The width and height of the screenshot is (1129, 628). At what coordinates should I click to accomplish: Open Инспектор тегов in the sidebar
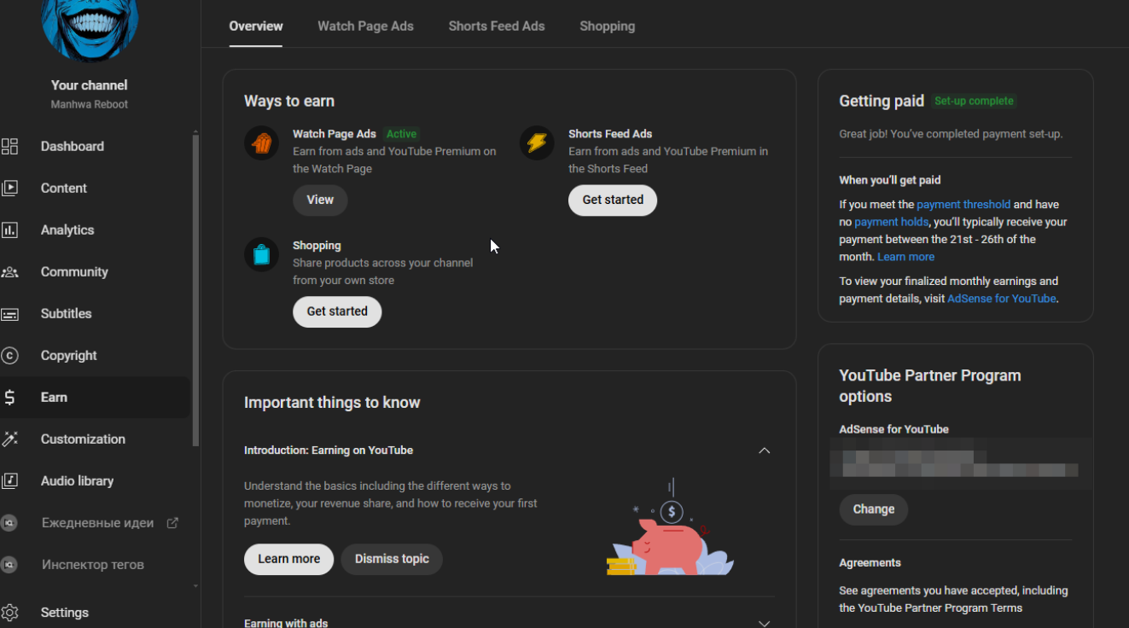click(x=95, y=565)
